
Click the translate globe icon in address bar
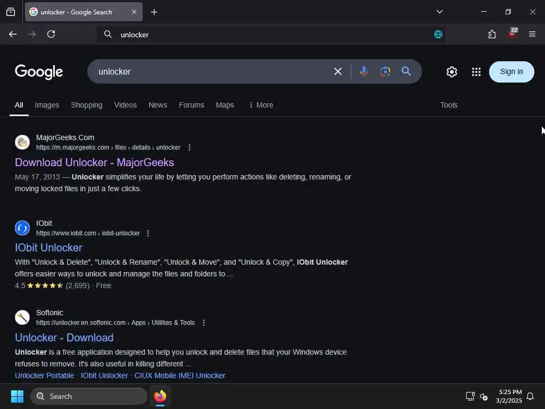tap(438, 34)
